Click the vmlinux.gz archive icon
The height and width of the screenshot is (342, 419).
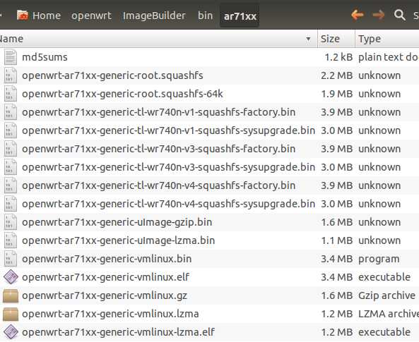pyautogui.click(x=11, y=296)
